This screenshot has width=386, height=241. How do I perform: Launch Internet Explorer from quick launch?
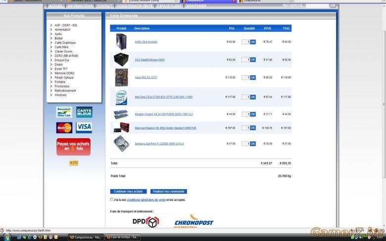click(x=30, y=238)
